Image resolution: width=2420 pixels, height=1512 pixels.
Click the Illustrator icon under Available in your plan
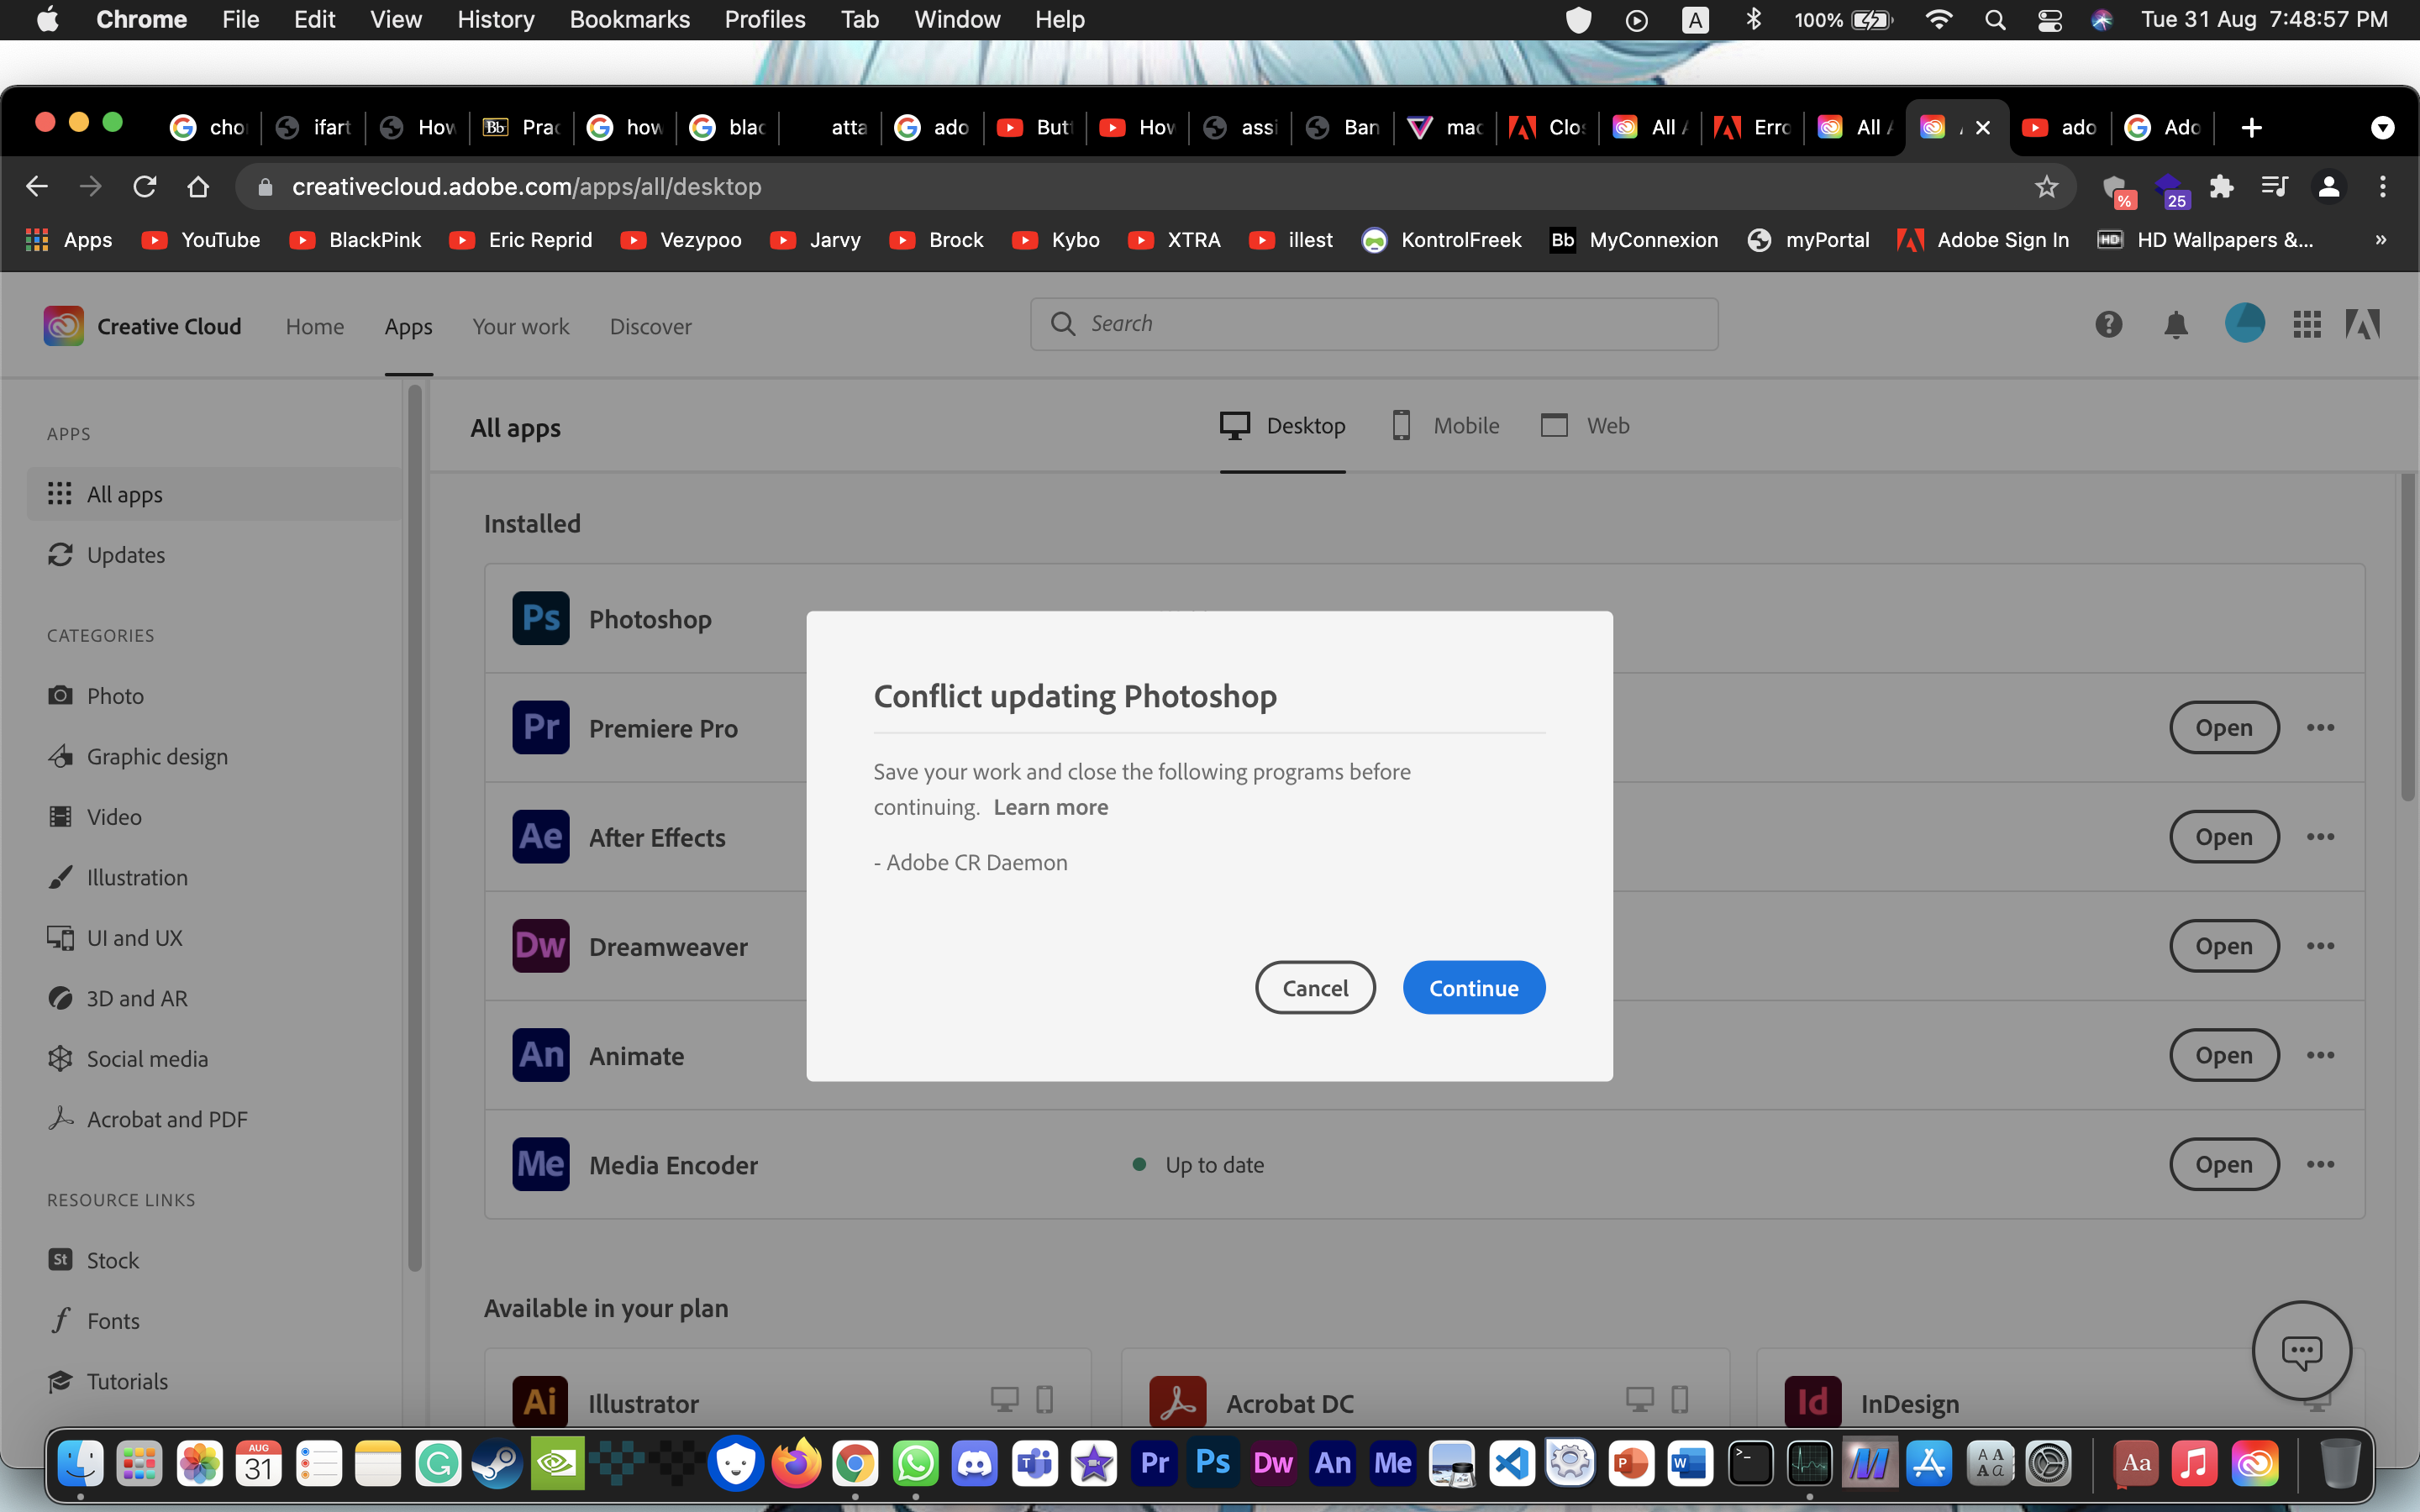pos(540,1402)
